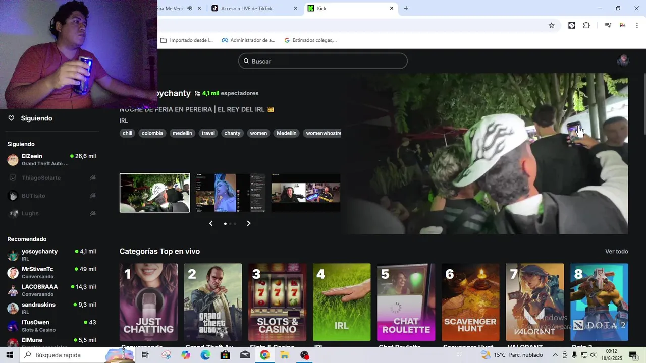Close the Acceso a LIVE de TikTok tab
This screenshot has height=363, width=646.
click(295, 8)
